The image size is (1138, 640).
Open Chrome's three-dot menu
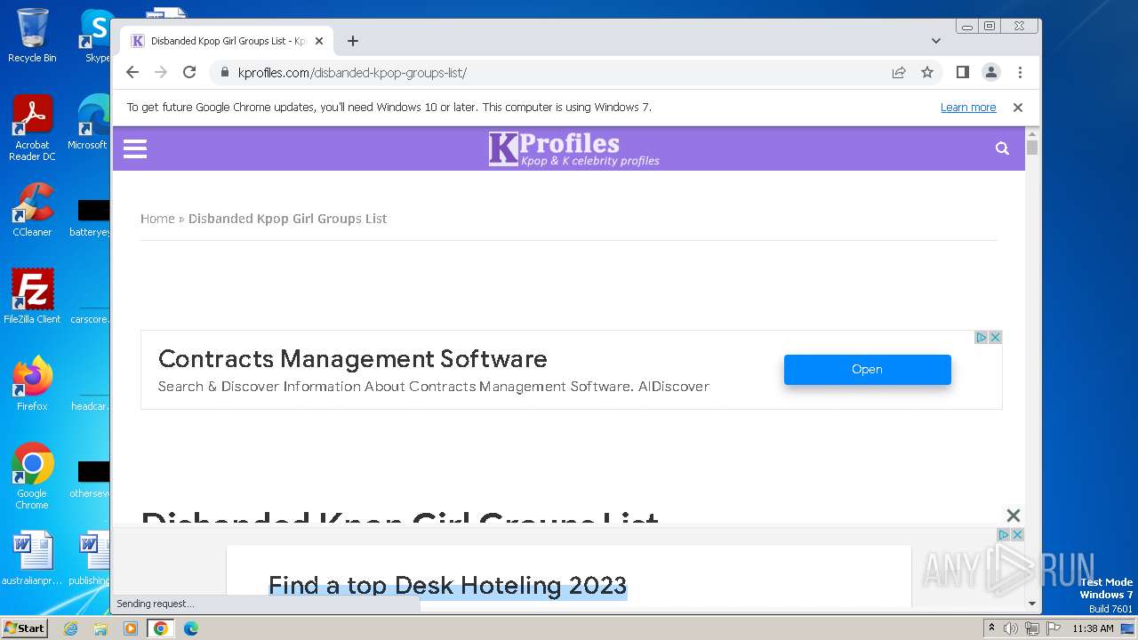tap(1020, 72)
